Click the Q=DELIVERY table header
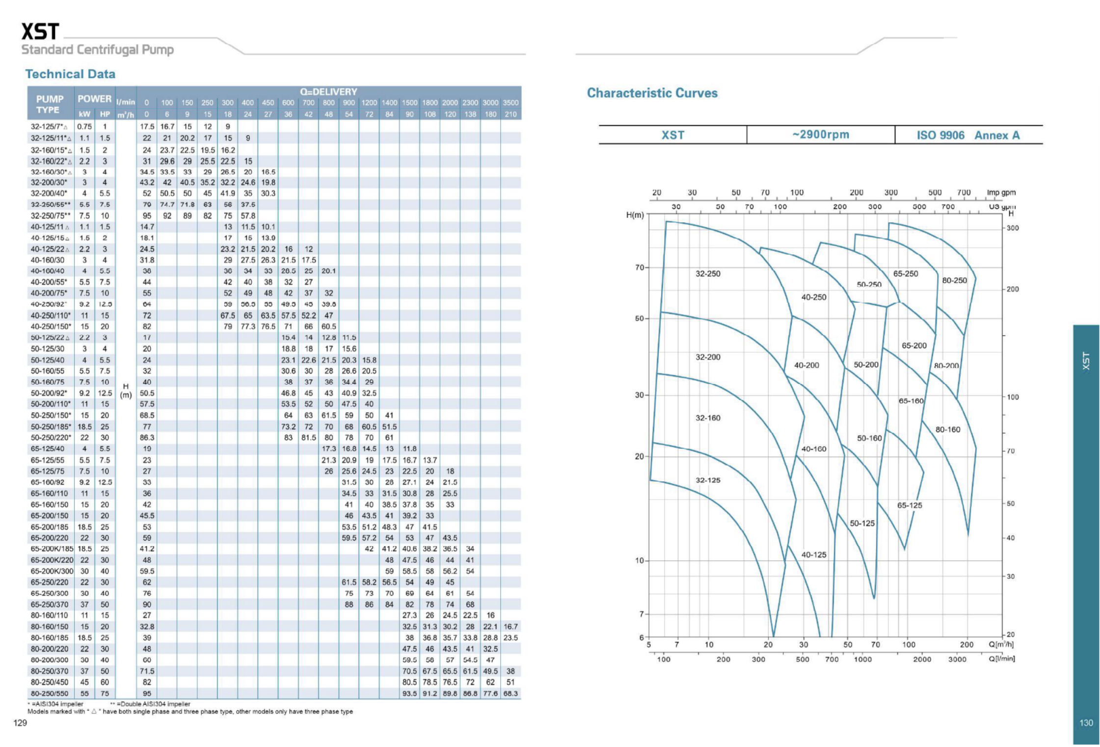The image size is (1100, 747). coord(328,92)
